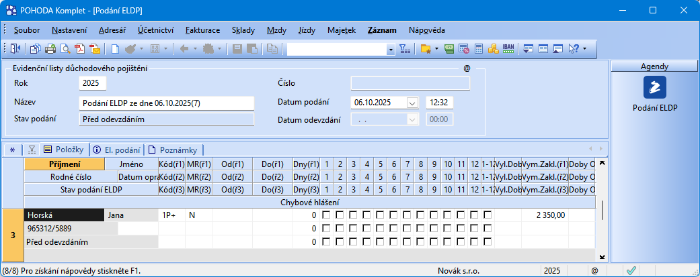The width and height of the screenshot is (700, 277).
Task: Expand the toolbar search combo box
Action: 391,49
